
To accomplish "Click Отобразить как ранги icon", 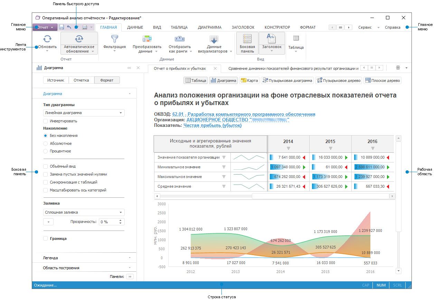I will click(x=180, y=39).
